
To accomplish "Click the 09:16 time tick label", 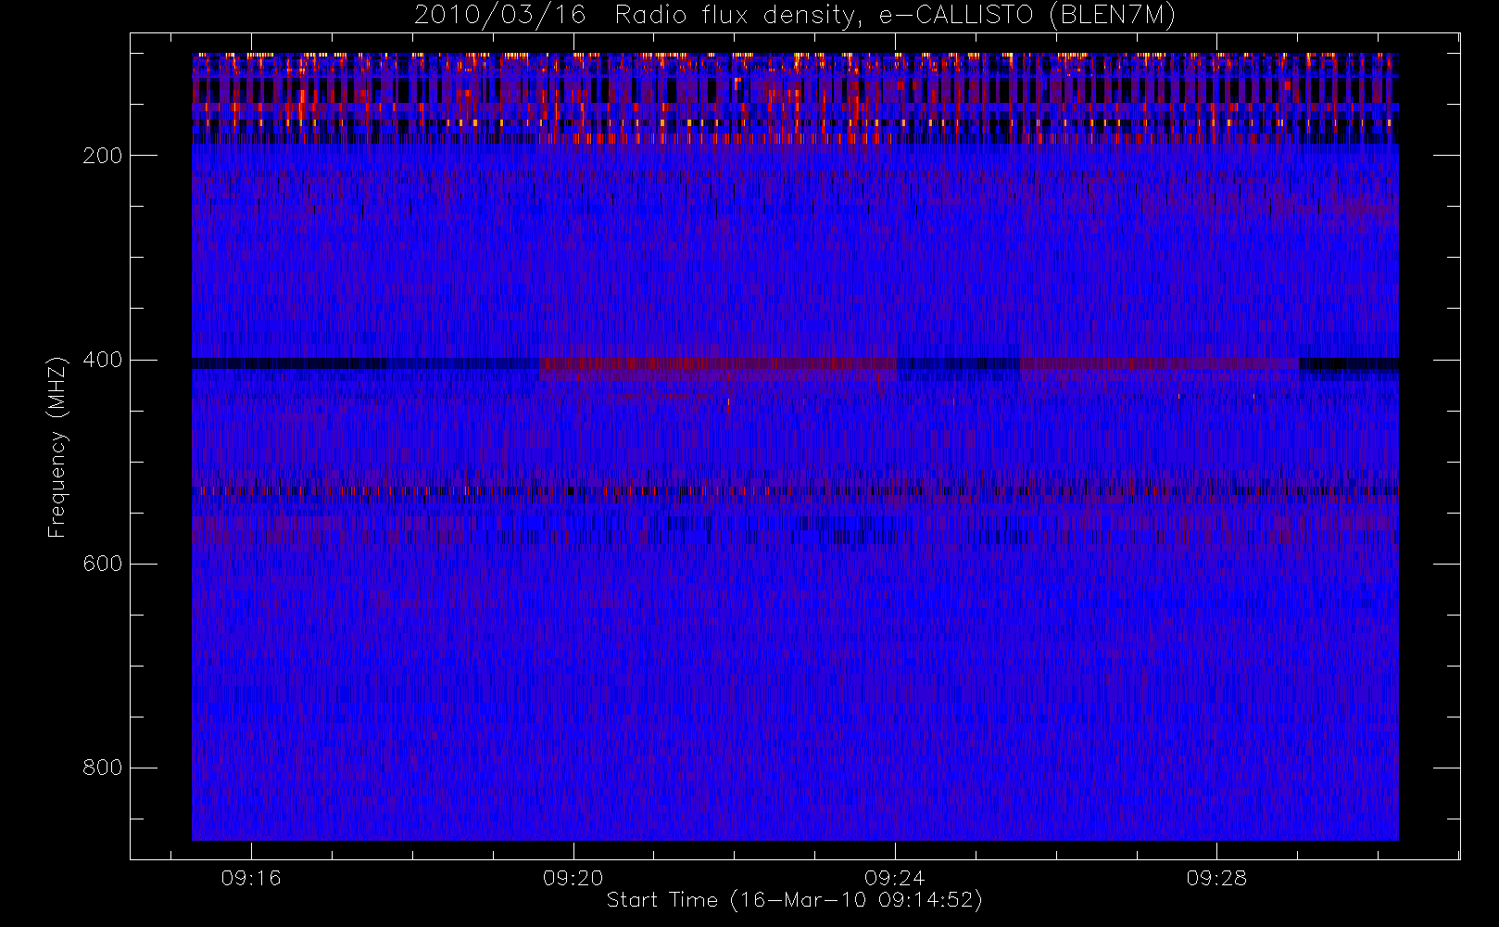I will (251, 878).
